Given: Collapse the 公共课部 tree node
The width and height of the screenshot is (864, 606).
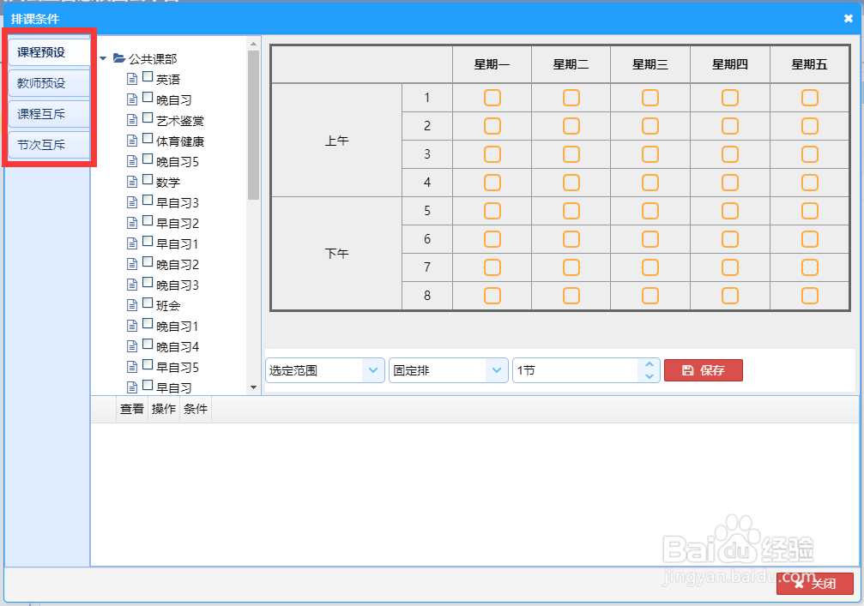Looking at the screenshot, I should pos(103,58).
